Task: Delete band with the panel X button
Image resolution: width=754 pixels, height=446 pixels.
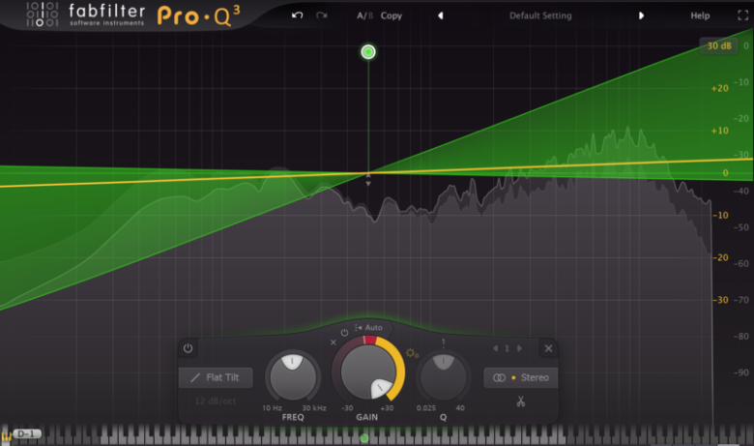Action: click(x=548, y=348)
